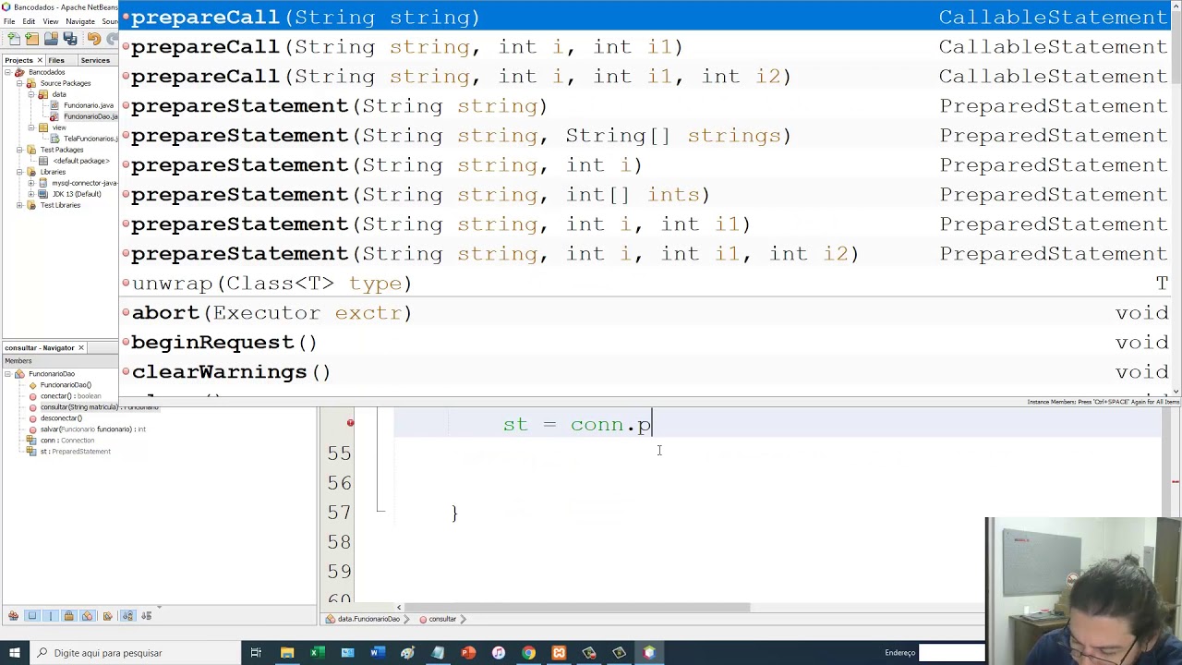The image size is (1182, 665).
Task: Click the Windows search box
Action: 135,653
